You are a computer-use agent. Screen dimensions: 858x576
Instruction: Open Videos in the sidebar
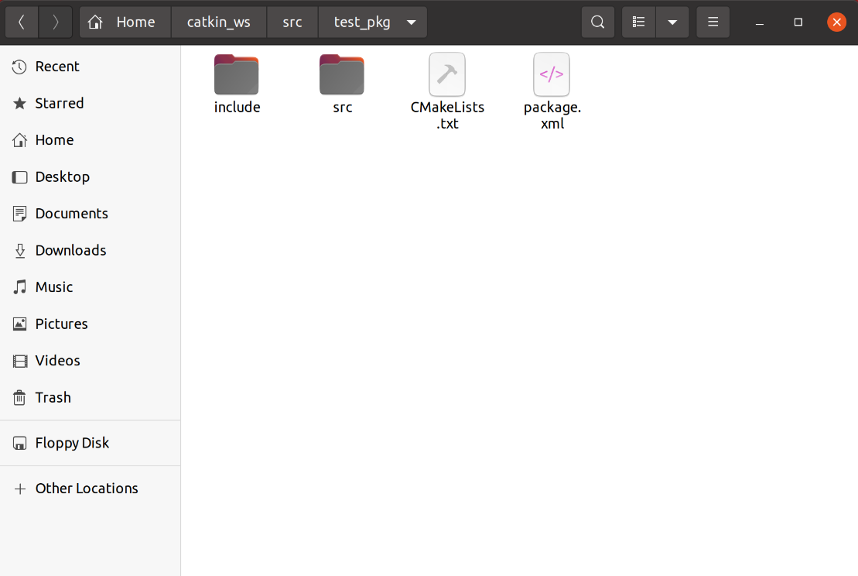pos(91,361)
